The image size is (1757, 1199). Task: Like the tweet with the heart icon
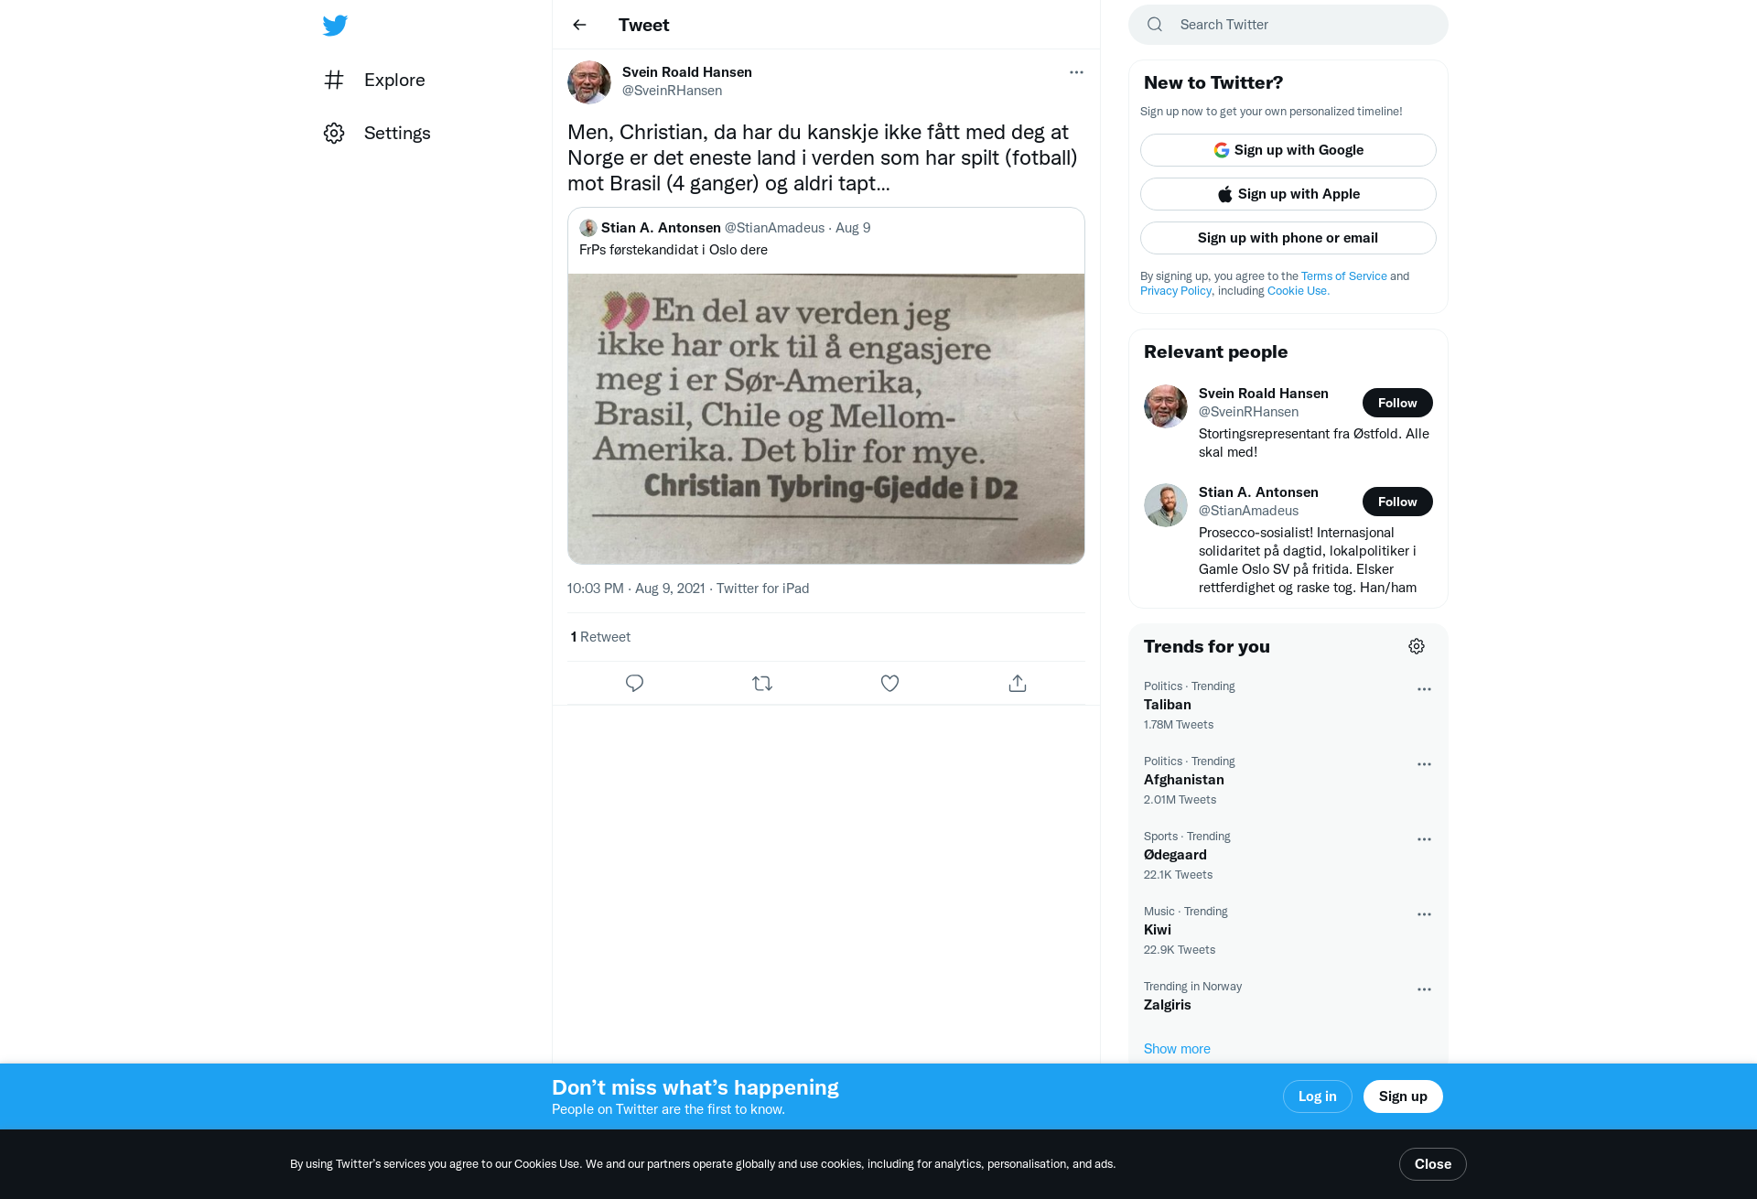pyautogui.click(x=889, y=683)
